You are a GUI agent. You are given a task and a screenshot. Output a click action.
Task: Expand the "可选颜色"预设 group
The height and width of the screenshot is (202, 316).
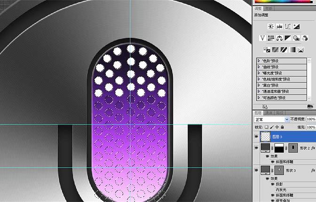pyautogui.click(x=259, y=98)
